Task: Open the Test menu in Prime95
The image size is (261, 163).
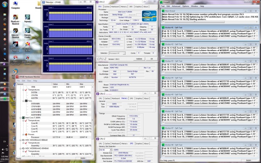Action: pyautogui.click(x=163, y=6)
